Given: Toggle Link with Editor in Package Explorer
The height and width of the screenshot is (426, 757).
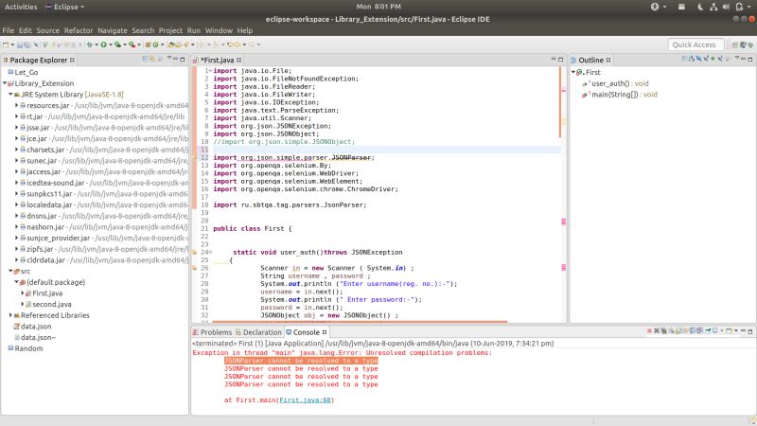Looking at the screenshot, I should [x=152, y=60].
